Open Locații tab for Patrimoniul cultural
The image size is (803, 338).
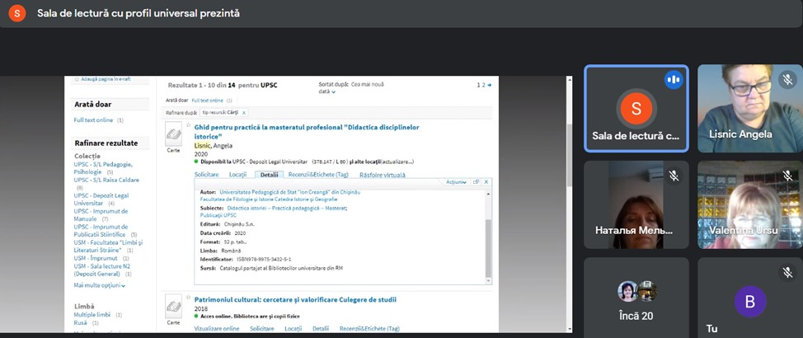pyautogui.click(x=293, y=328)
